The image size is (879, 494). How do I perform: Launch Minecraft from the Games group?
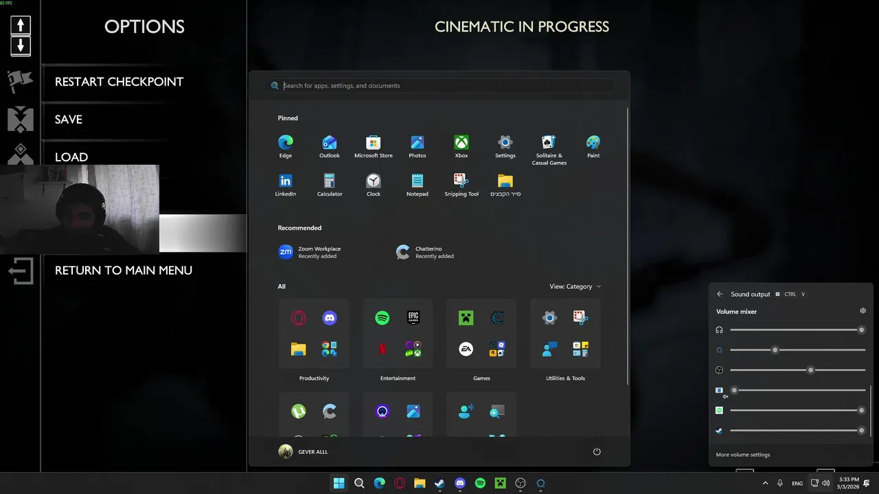tap(466, 318)
